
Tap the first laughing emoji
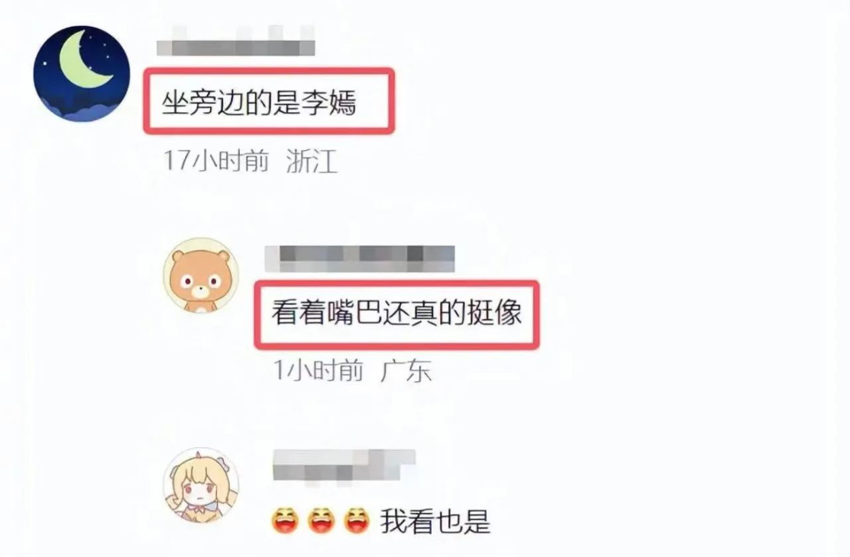pos(286,521)
